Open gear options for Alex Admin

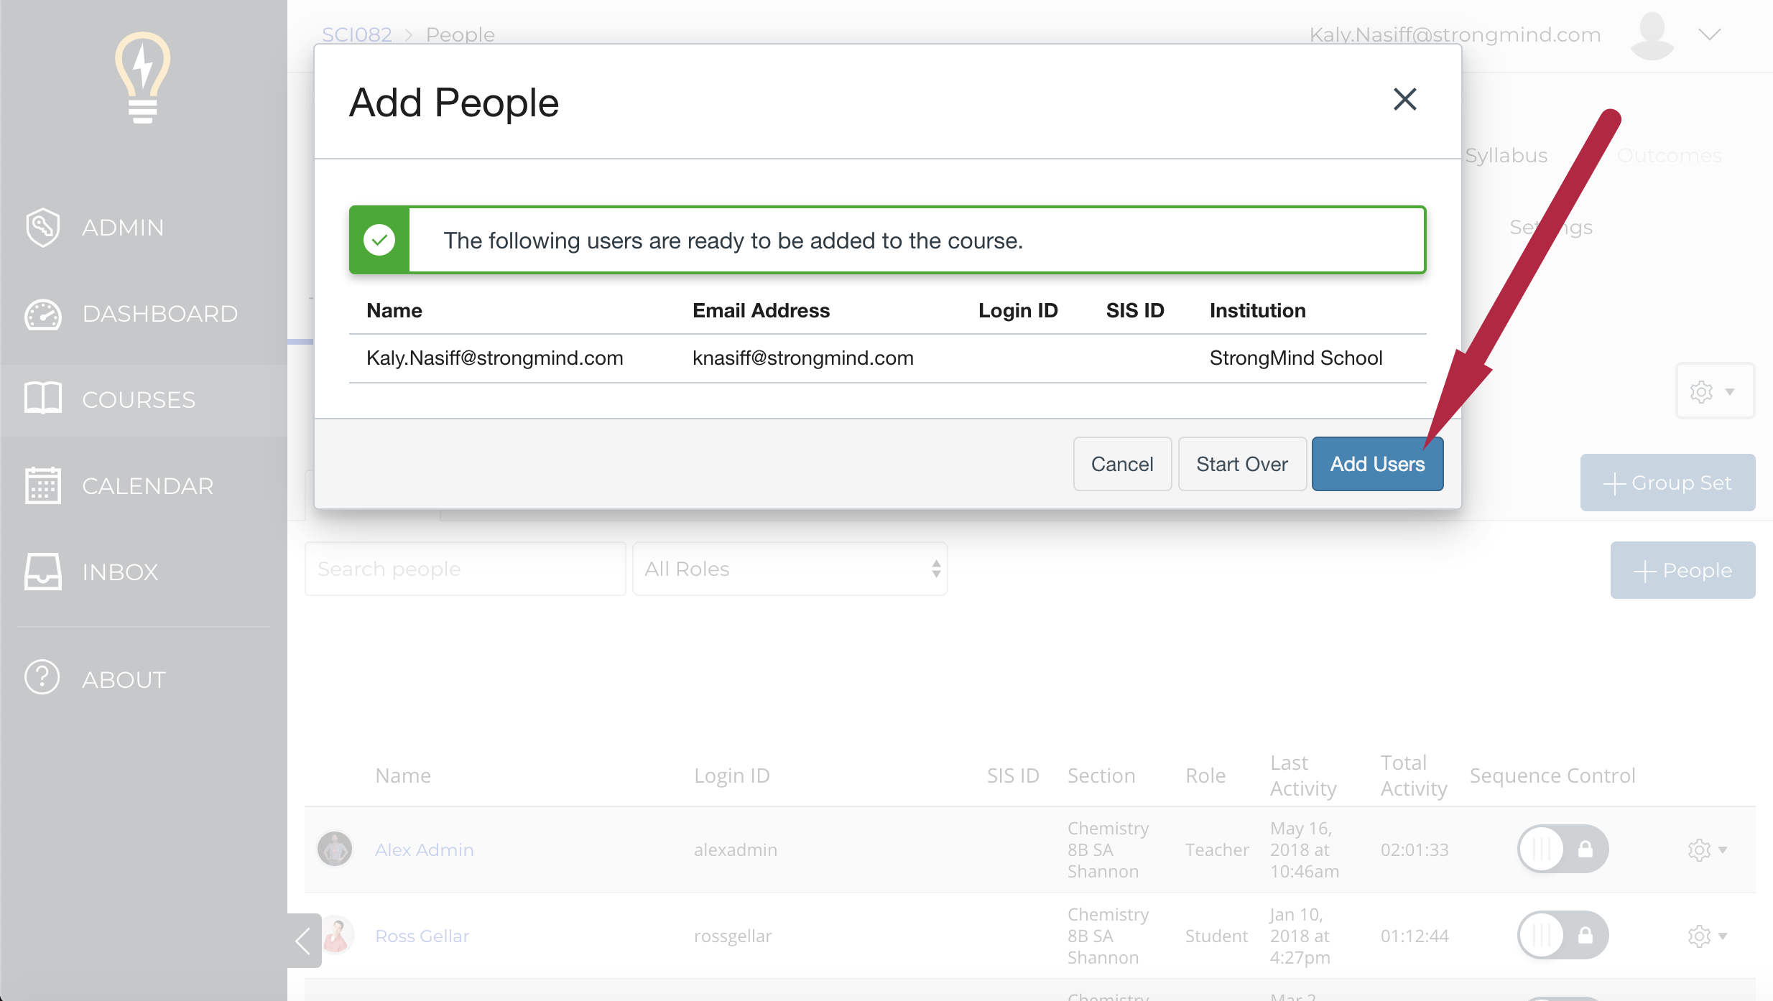[1706, 849]
